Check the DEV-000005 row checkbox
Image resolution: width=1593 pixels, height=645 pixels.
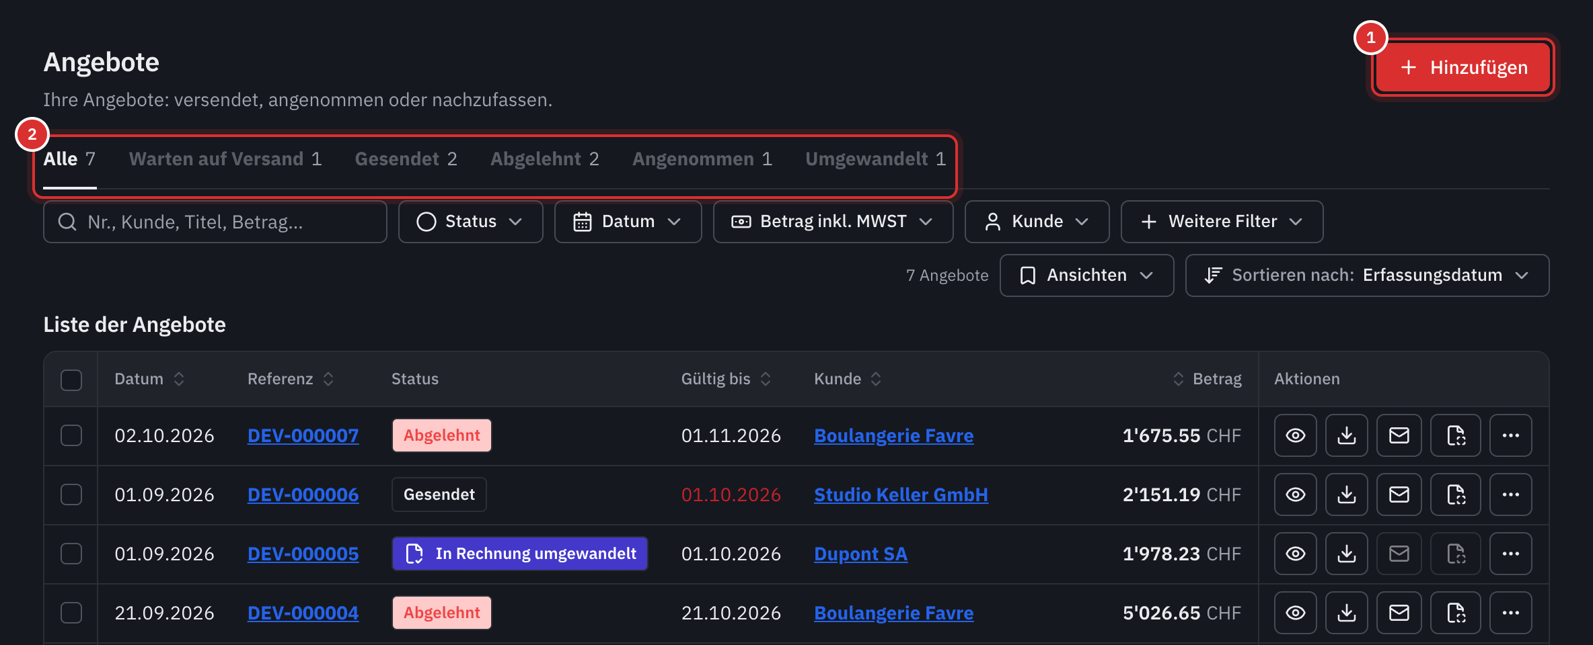[x=71, y=554]
